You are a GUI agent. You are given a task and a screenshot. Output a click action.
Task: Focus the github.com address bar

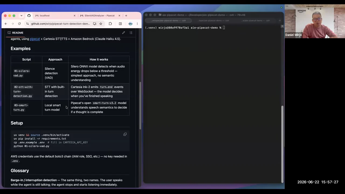[61, 24]
